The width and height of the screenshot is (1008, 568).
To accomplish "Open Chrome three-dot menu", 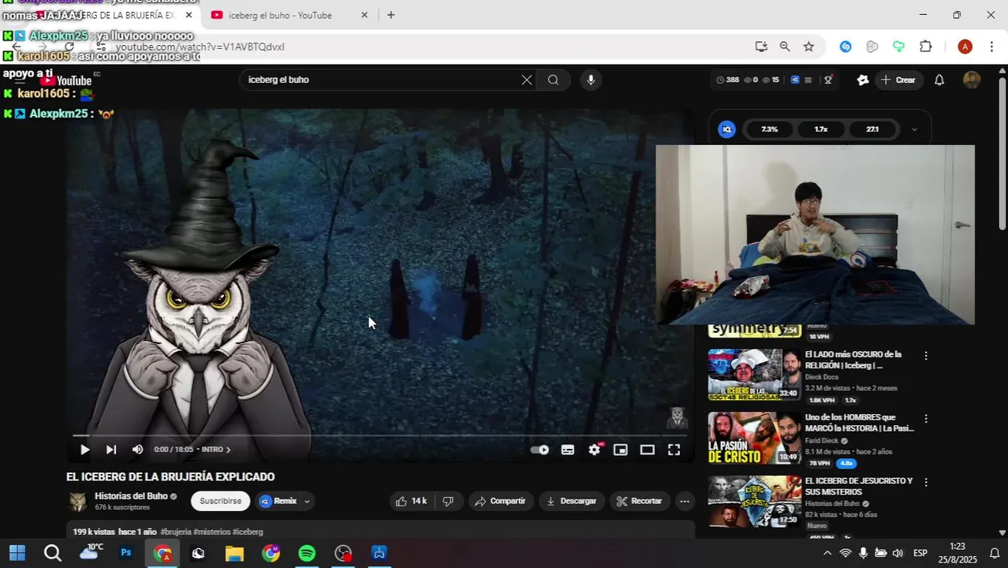I will coord(992,47).
